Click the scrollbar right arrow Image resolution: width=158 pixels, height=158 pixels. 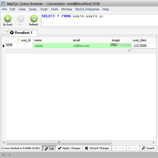coord(153,143)
